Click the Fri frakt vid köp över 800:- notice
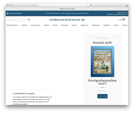The width and height of the screenshot is (134, 113). coord(68,13)
